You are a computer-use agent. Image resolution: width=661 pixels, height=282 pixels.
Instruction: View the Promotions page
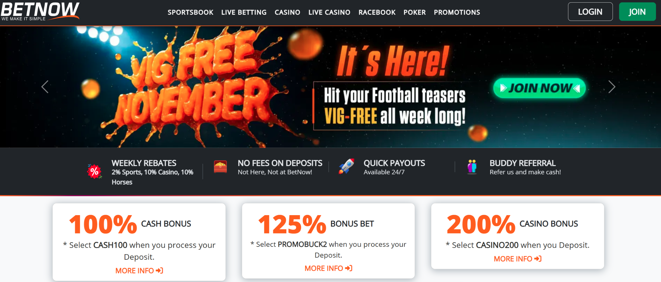(457, 12)
